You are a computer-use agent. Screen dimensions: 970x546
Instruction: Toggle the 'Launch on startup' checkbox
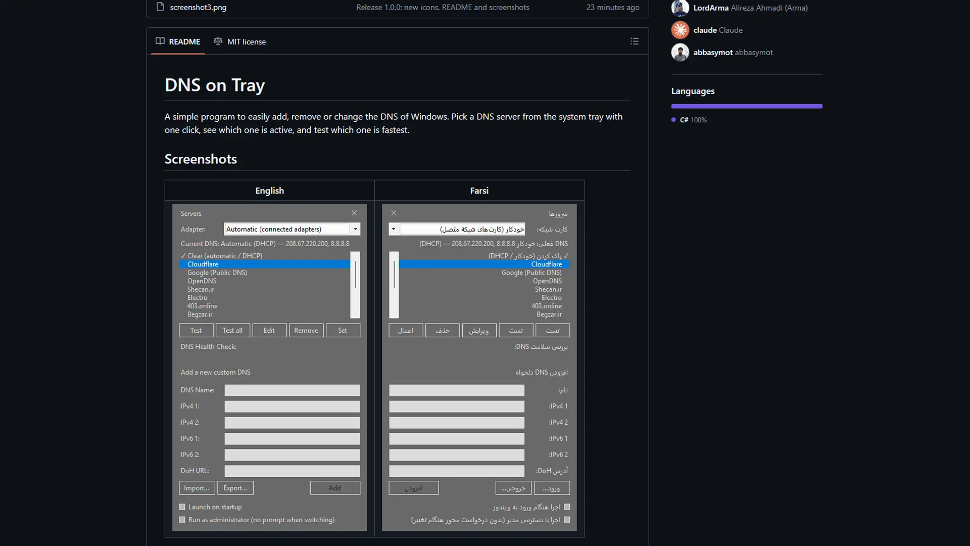click(182, 507)
